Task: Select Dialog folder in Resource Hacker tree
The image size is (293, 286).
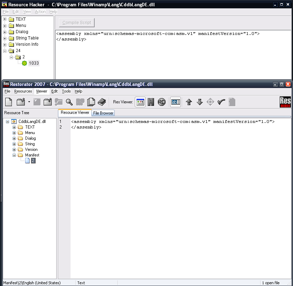Action: tap(22, 32)
